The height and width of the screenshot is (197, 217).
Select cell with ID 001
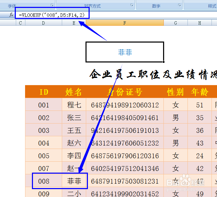pos(44,105)
